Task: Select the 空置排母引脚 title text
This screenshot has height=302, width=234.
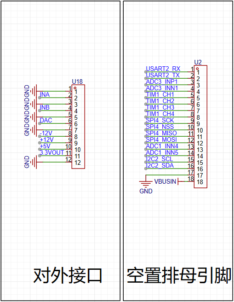Action: pos(179,275)
